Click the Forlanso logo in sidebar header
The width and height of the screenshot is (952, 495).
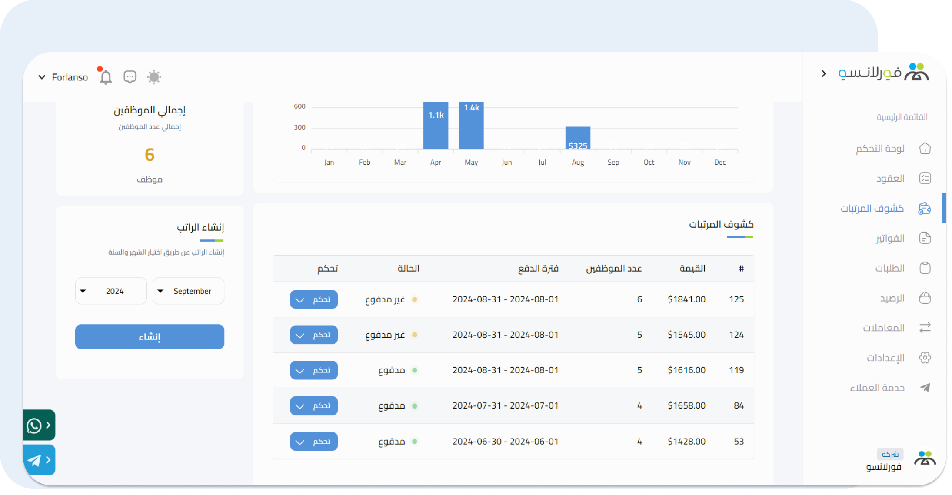click(883, 72)
